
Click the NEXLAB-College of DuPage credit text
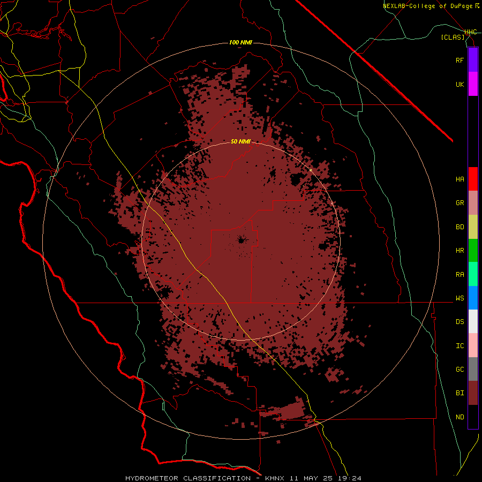427,6
